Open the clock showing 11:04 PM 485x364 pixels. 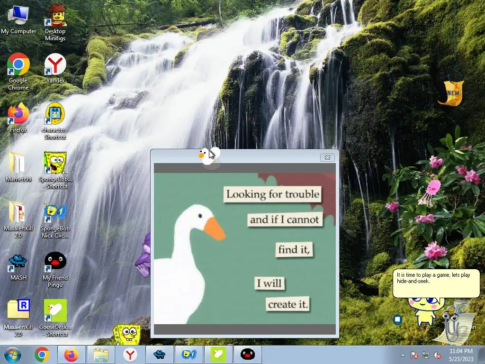(x=461, y=355)
